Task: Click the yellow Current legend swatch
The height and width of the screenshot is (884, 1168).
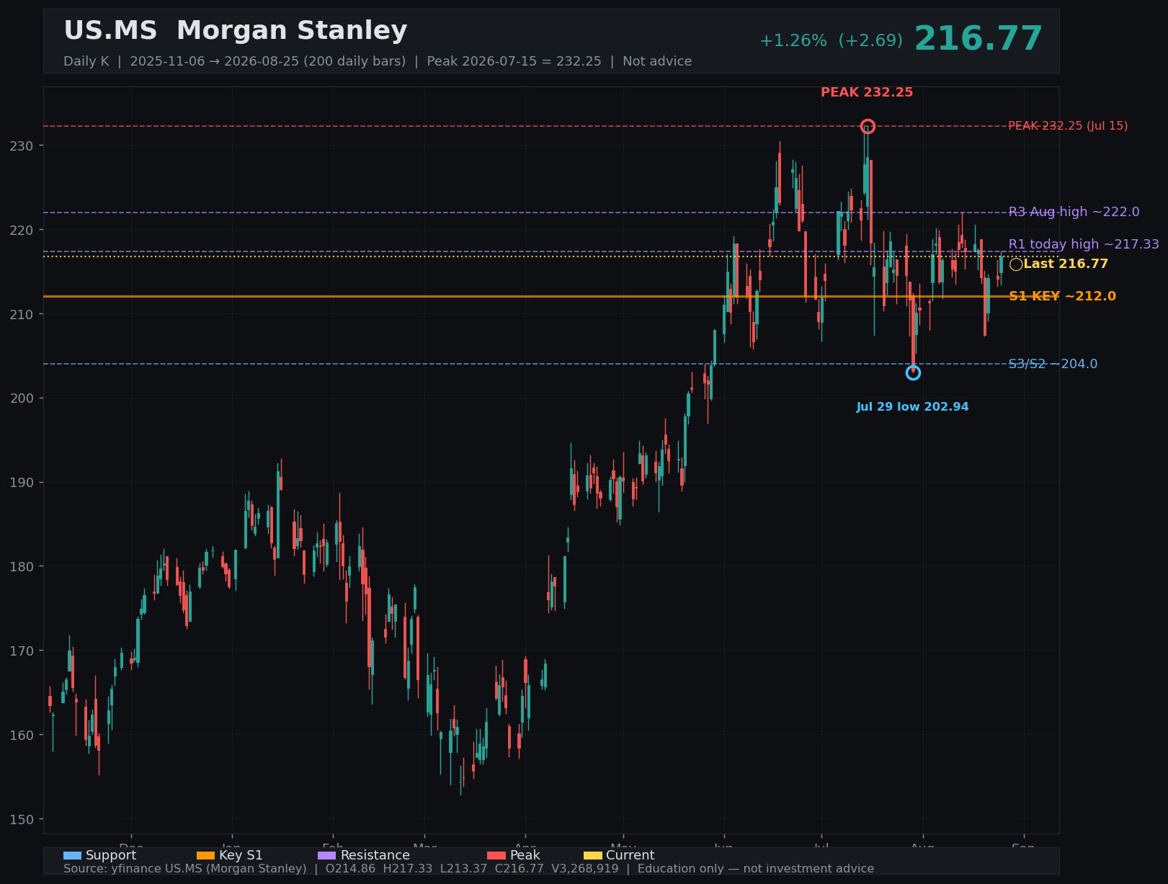Action: click(x=592, y=855)
